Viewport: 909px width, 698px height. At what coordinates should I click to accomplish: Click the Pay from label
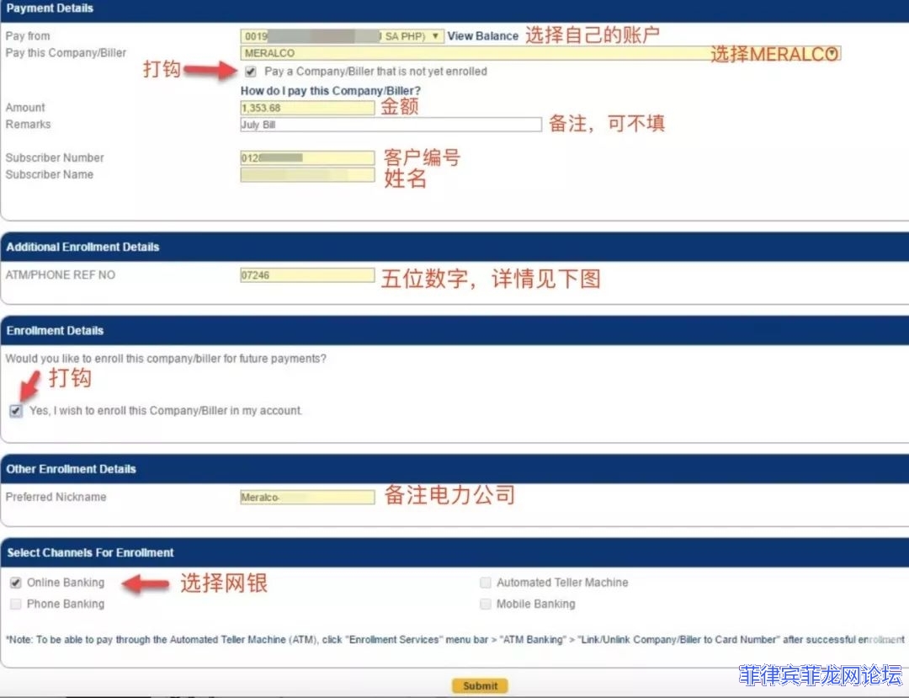click(x=28, y=36)
